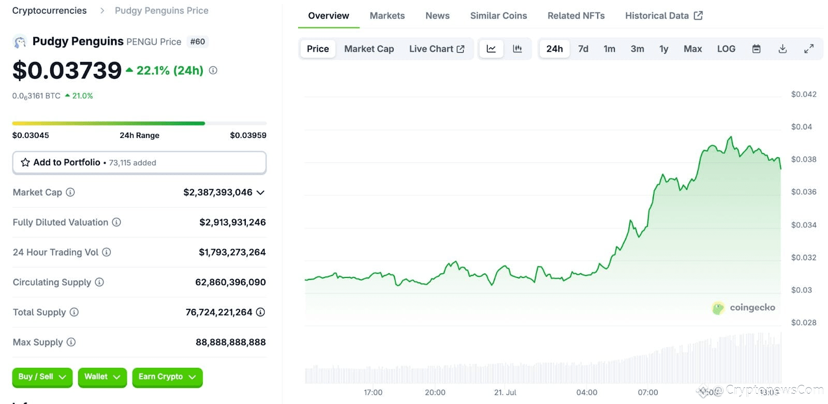
Task: Click info icon beside 76,724,221,264 value
Action: 261,312
